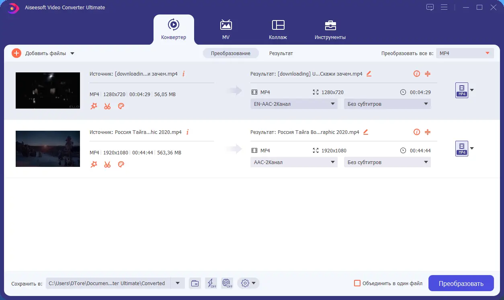Switch to the MV tab
The width and height of the screenshot is (504, 300).
click(226, 29)
